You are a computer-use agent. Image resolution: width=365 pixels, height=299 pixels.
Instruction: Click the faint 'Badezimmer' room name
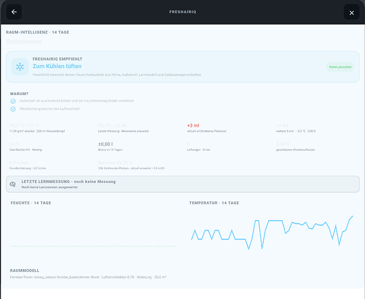[x=24, y=42]
